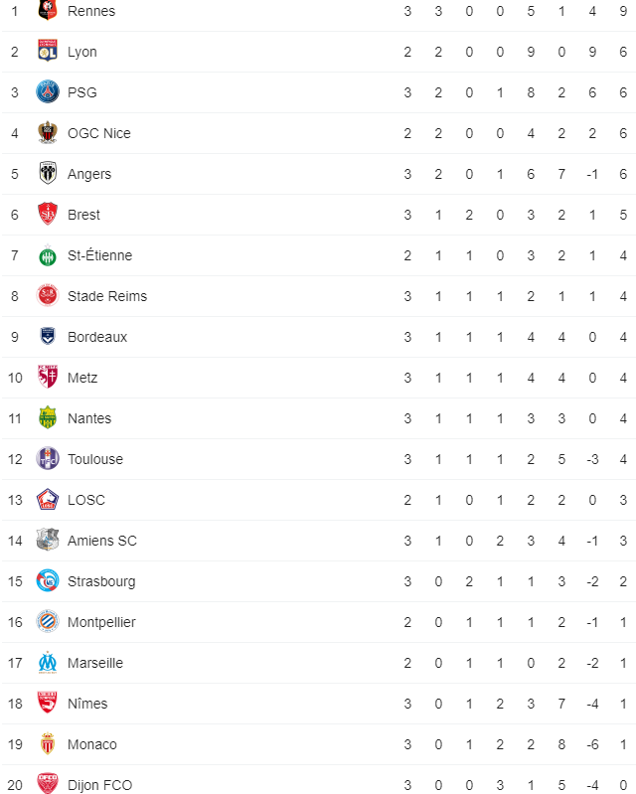Click the LOSC club badge

click(48, 499)
